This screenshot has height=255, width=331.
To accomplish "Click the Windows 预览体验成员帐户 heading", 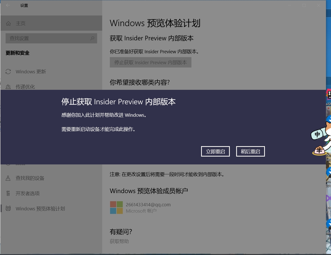I will pyautogui.click(x=149, y=191).
